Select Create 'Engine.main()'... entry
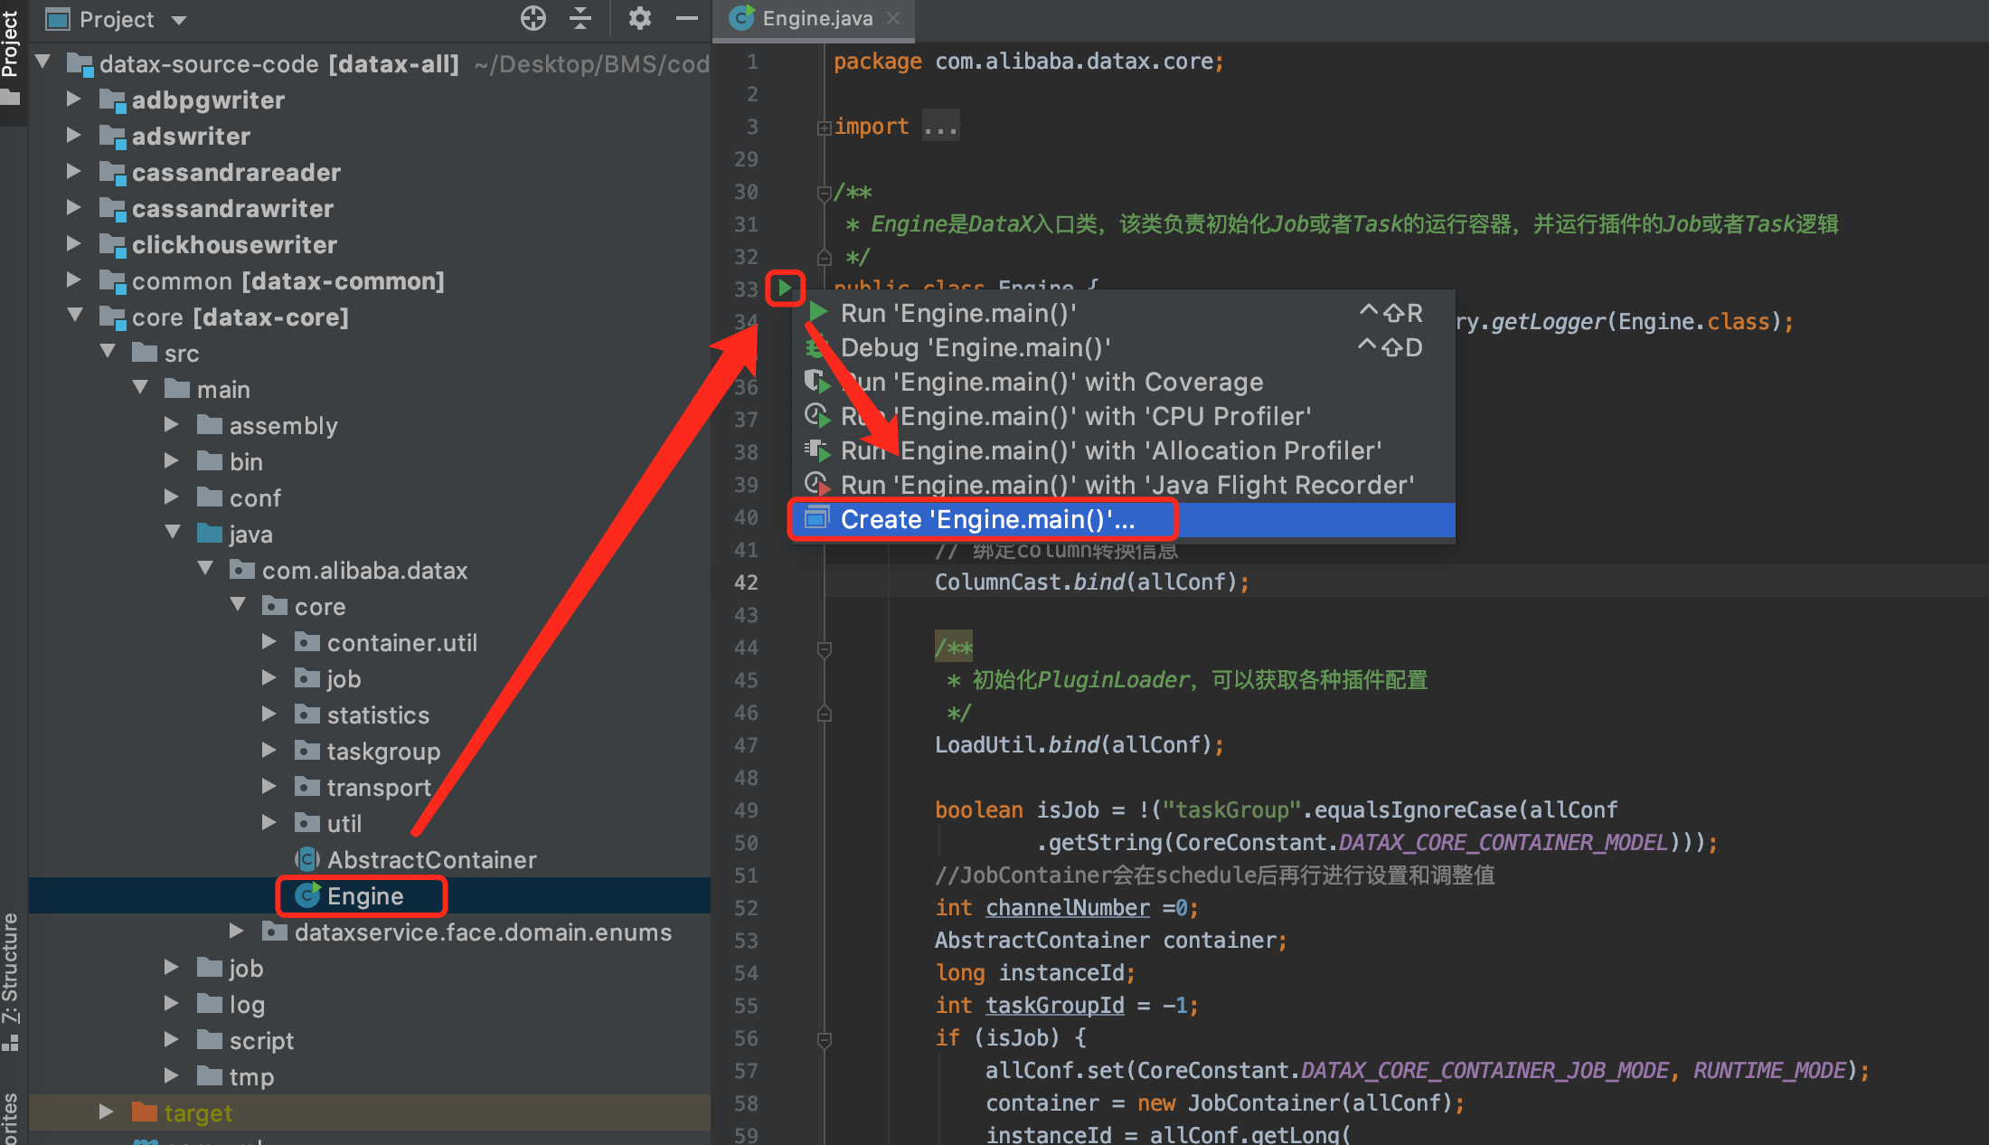This screenshot has width=1989, height=1145. (1124, 519)
